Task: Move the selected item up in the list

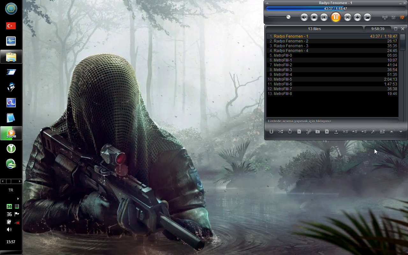Action: 354,132
